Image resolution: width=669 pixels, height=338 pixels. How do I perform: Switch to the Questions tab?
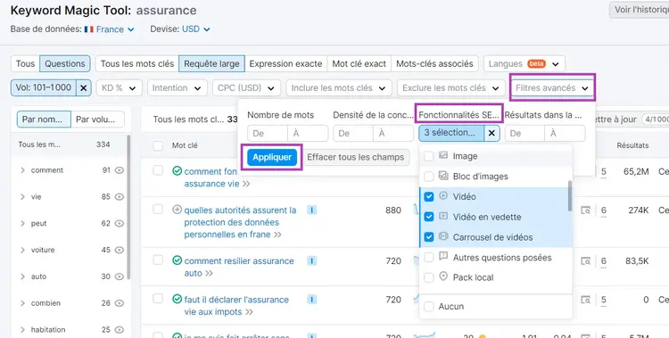pos(65,64)
